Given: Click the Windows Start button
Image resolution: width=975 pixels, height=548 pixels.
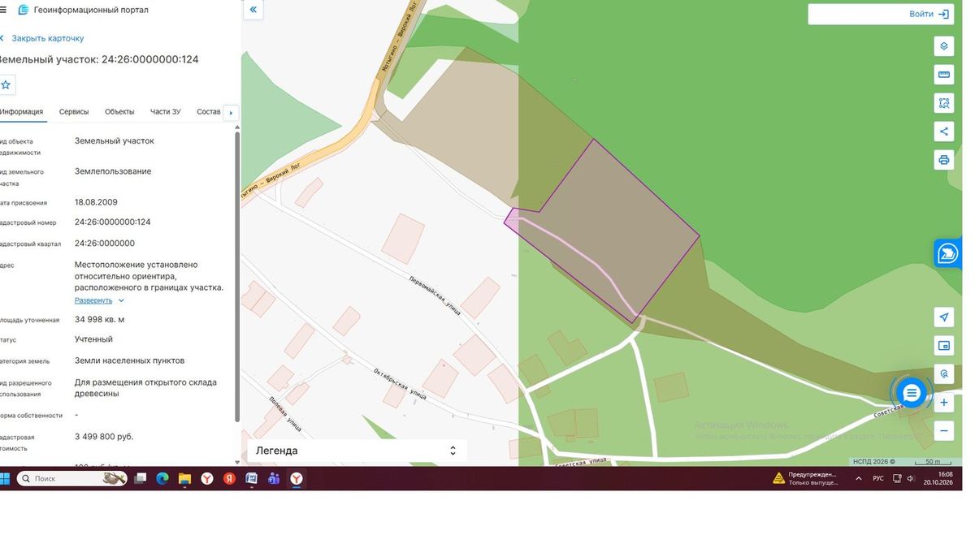Looking at the screenshot, I should pos(4,479).
